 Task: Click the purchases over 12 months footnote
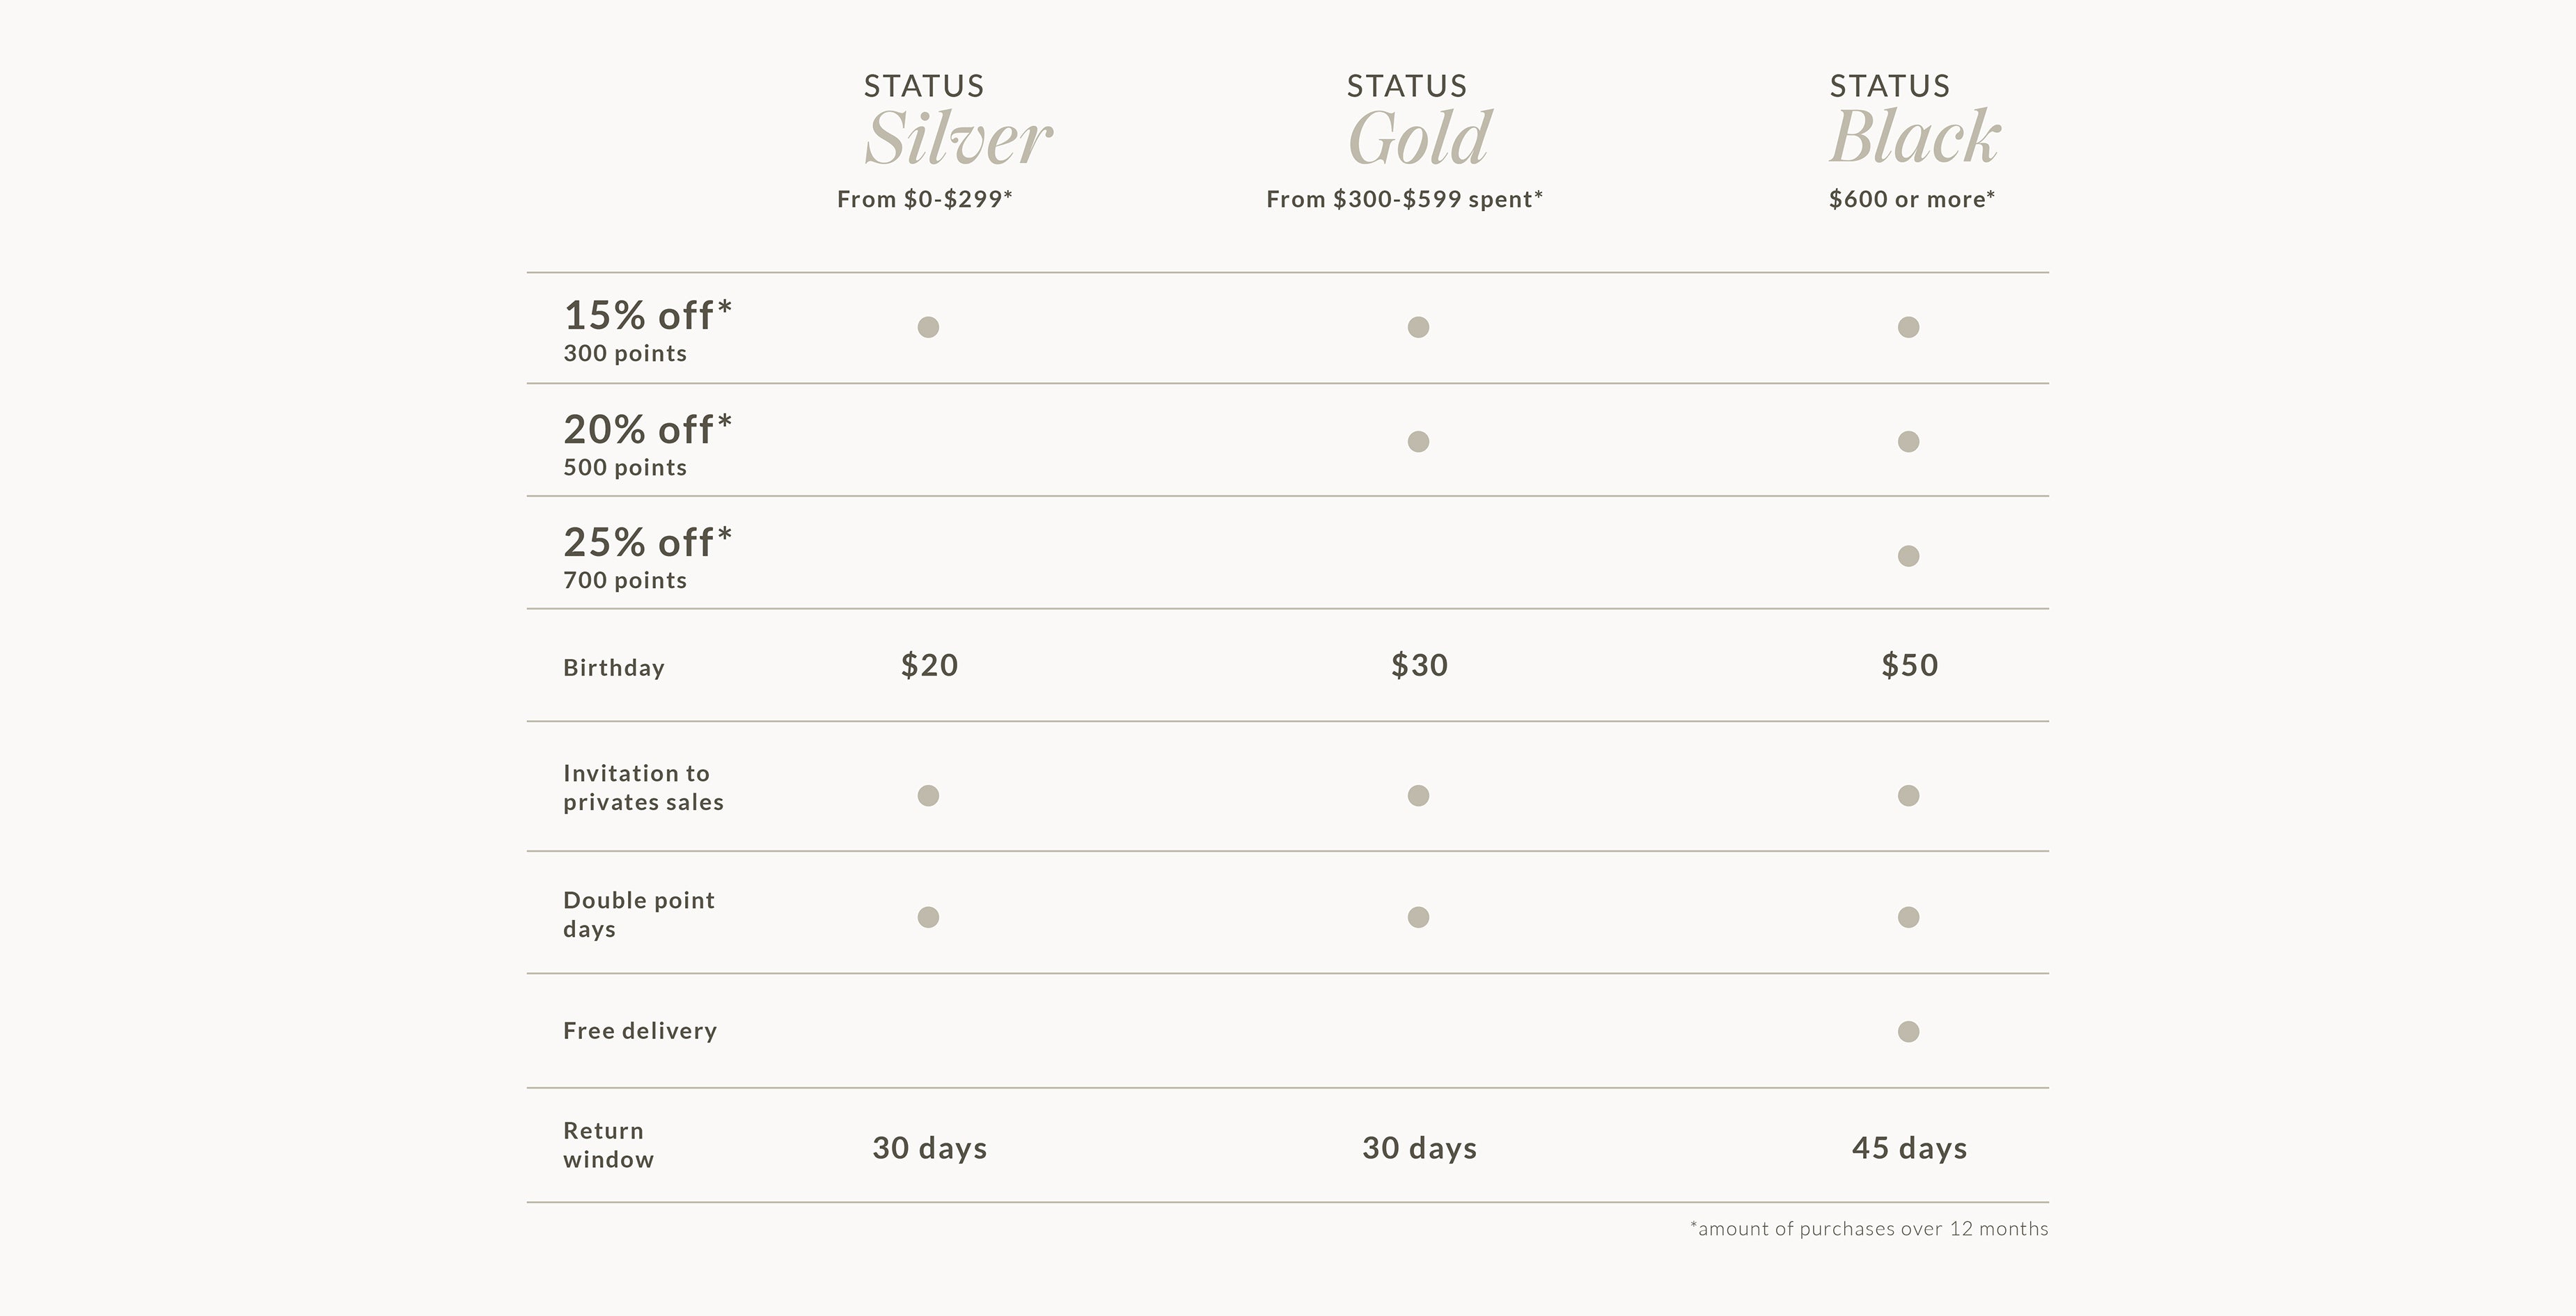pyautogui.click(x=1868, y=1229)
